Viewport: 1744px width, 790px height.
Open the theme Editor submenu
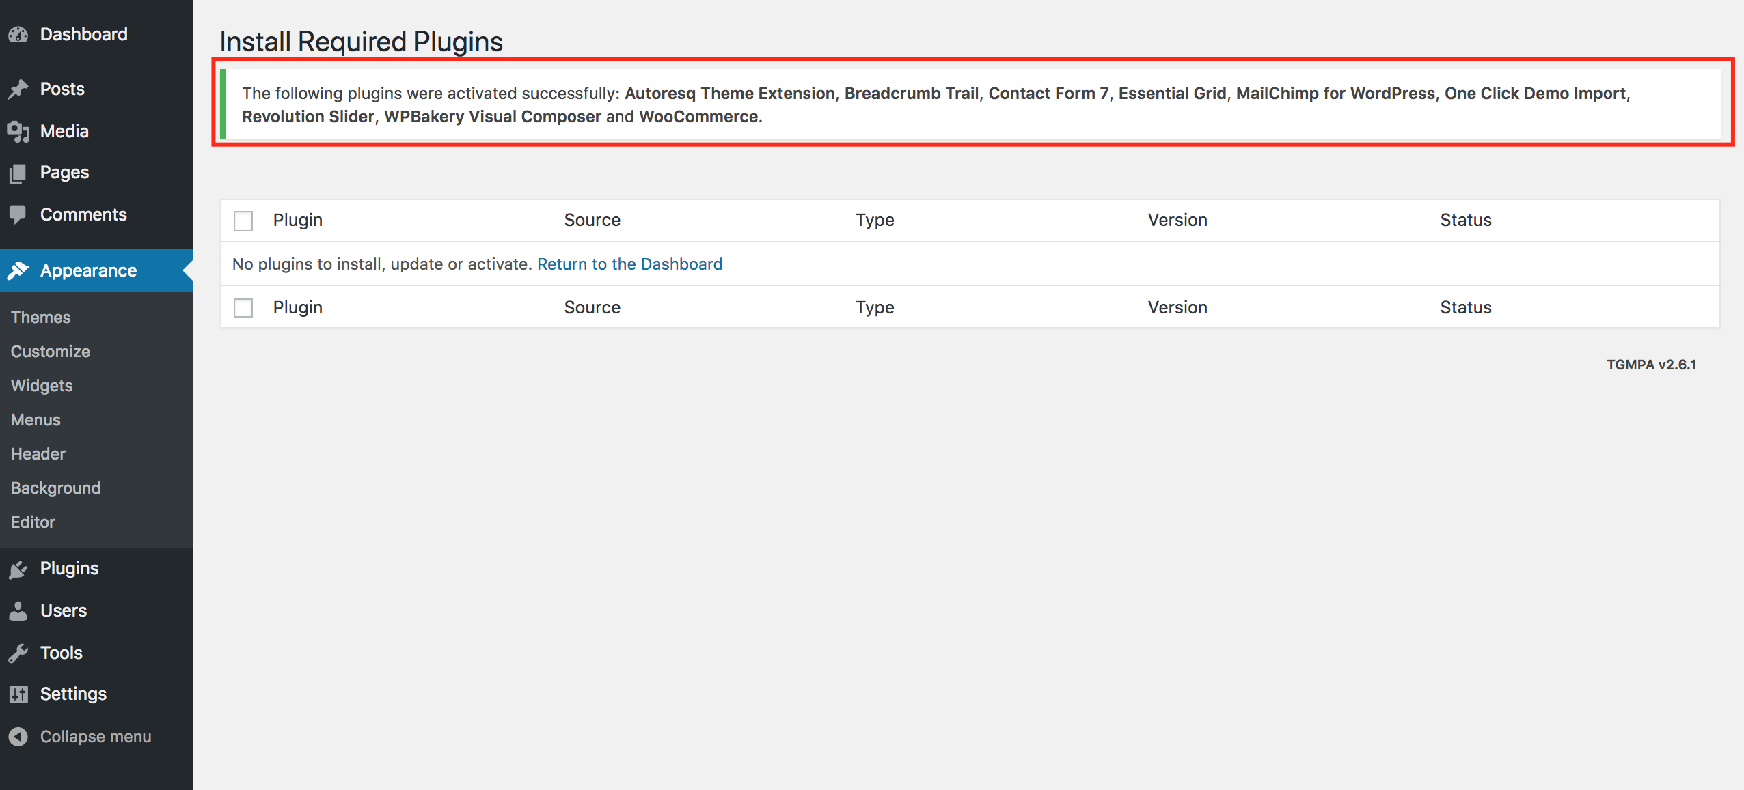pyautogui.click(x=33, y=522)
